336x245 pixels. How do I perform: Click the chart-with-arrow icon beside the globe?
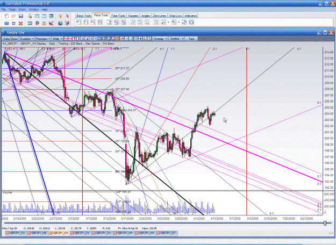67,23
